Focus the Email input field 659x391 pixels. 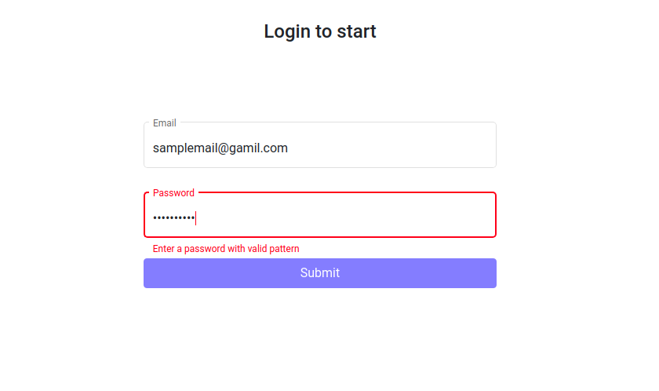(320, 145)
